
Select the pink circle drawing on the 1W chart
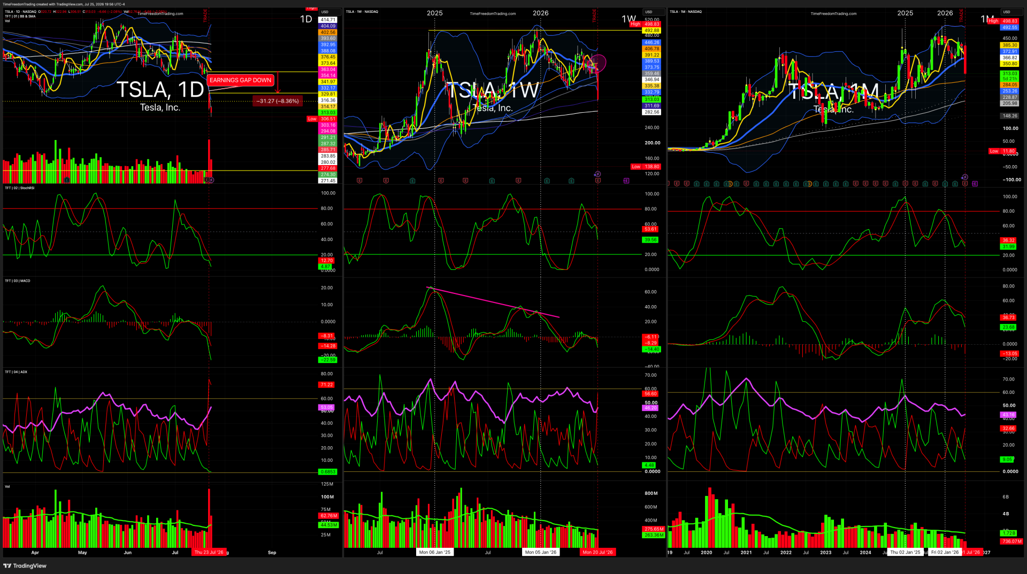(598, 63)
